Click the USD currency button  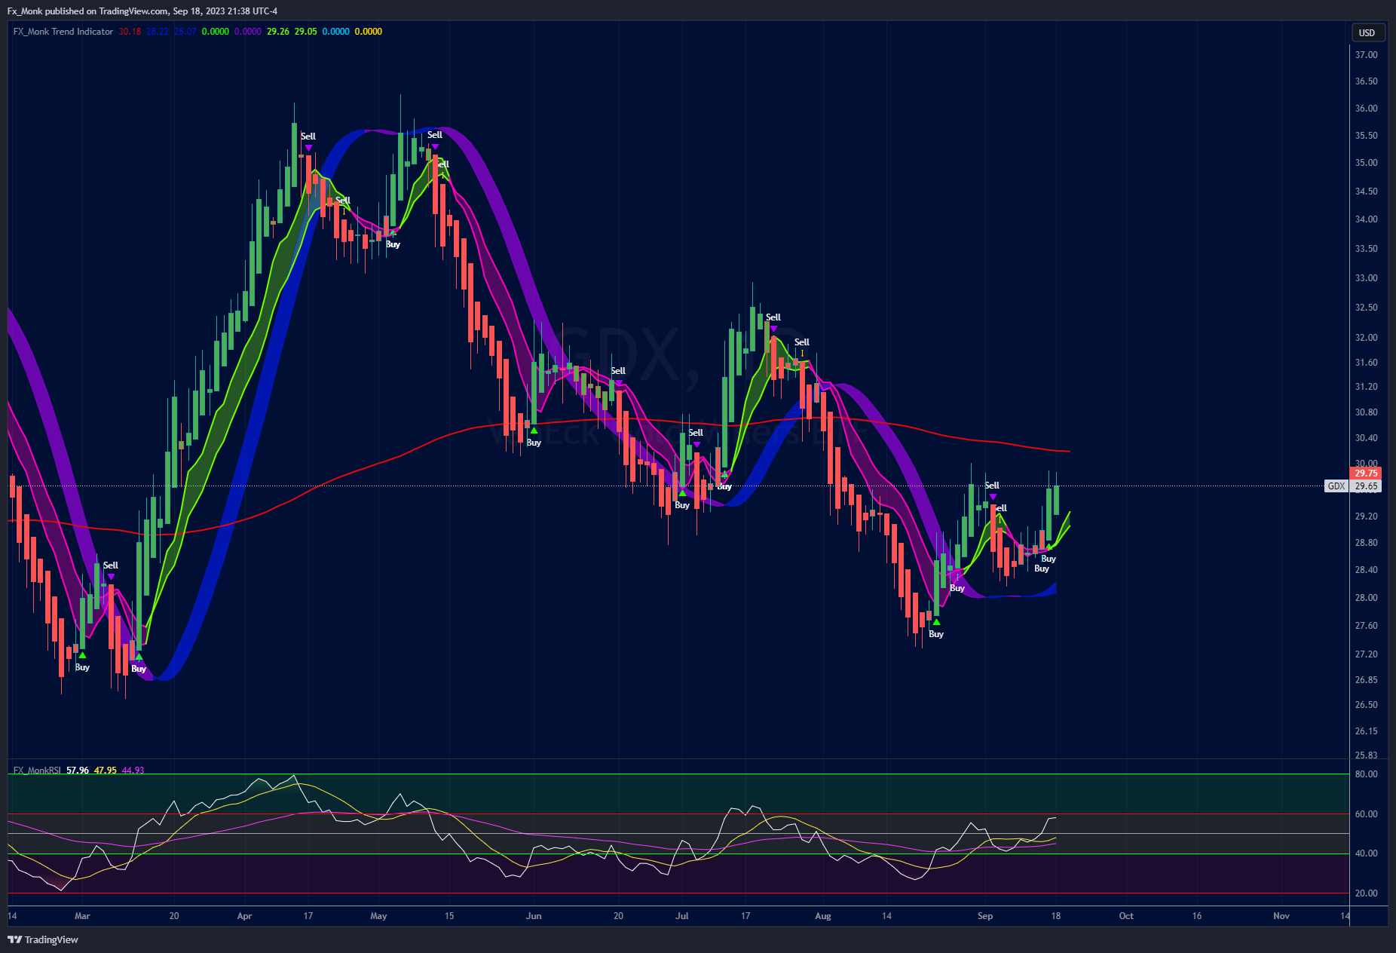1367,32
